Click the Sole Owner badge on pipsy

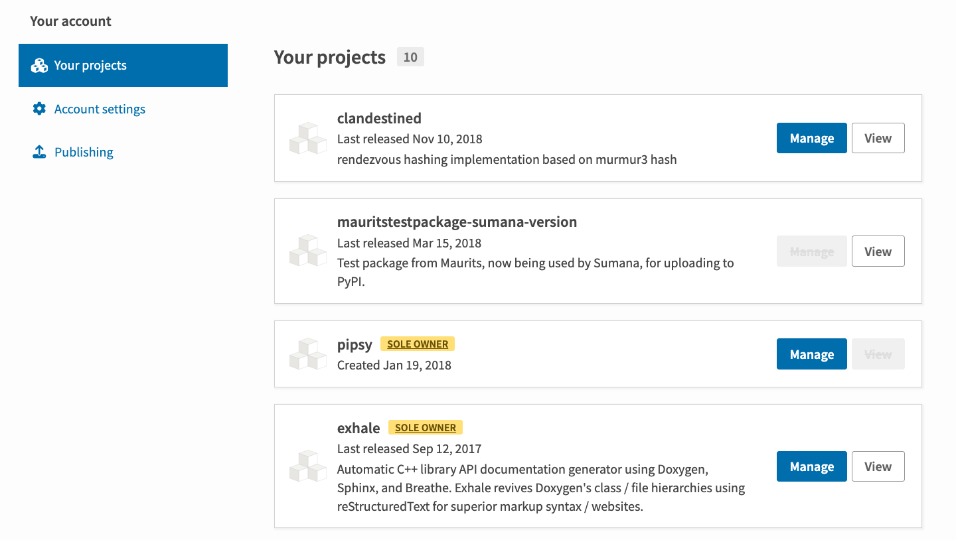[x=418, y=344]
